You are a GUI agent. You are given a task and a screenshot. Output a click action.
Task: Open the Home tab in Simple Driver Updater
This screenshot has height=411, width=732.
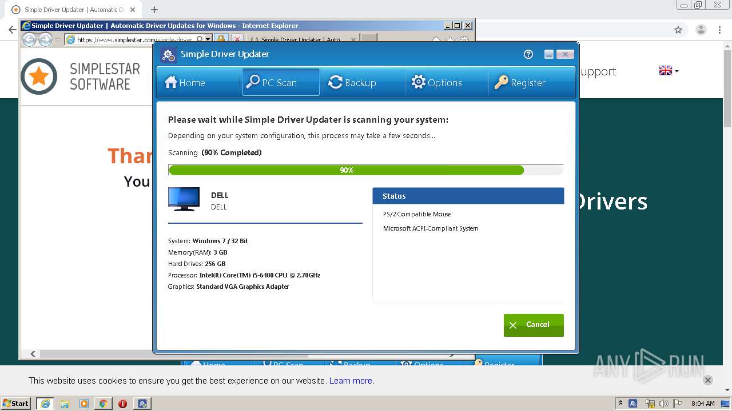click(x=198, y=82)
